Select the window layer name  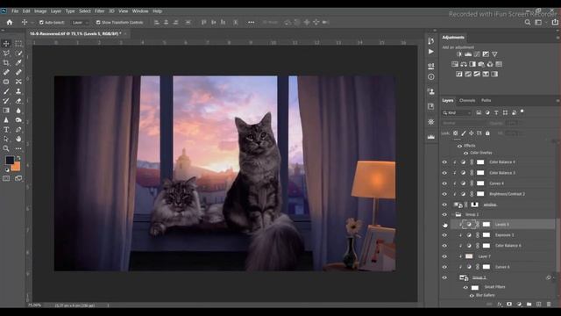pyautogui.click(x=490, y=205)
